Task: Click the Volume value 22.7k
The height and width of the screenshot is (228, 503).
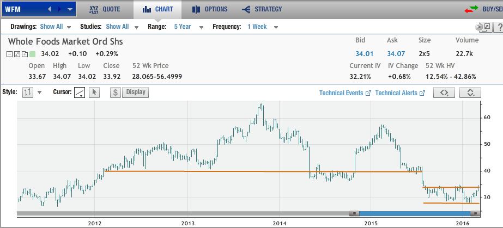Action: coord(464,54)
